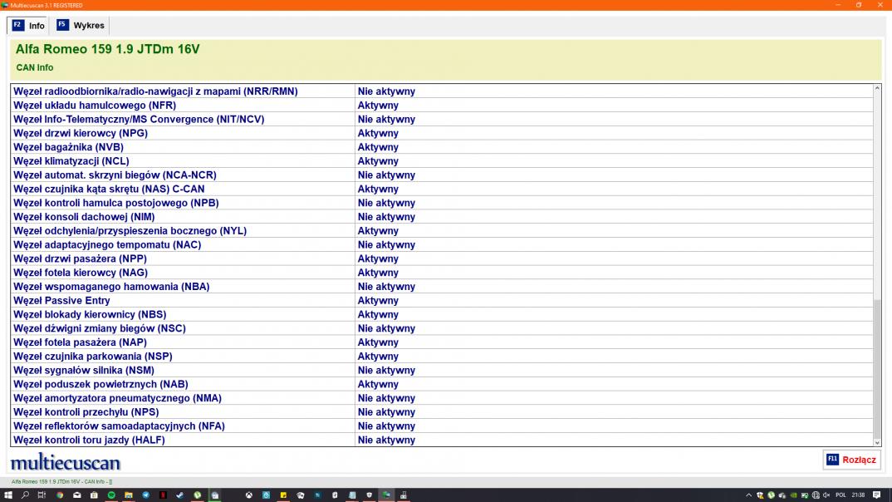The height and width of the screenshot is (502, 892).
Task: Select row Węzeł czujnika kąta skrętu (NAS) C-CAN
Action: click(442, 189)
